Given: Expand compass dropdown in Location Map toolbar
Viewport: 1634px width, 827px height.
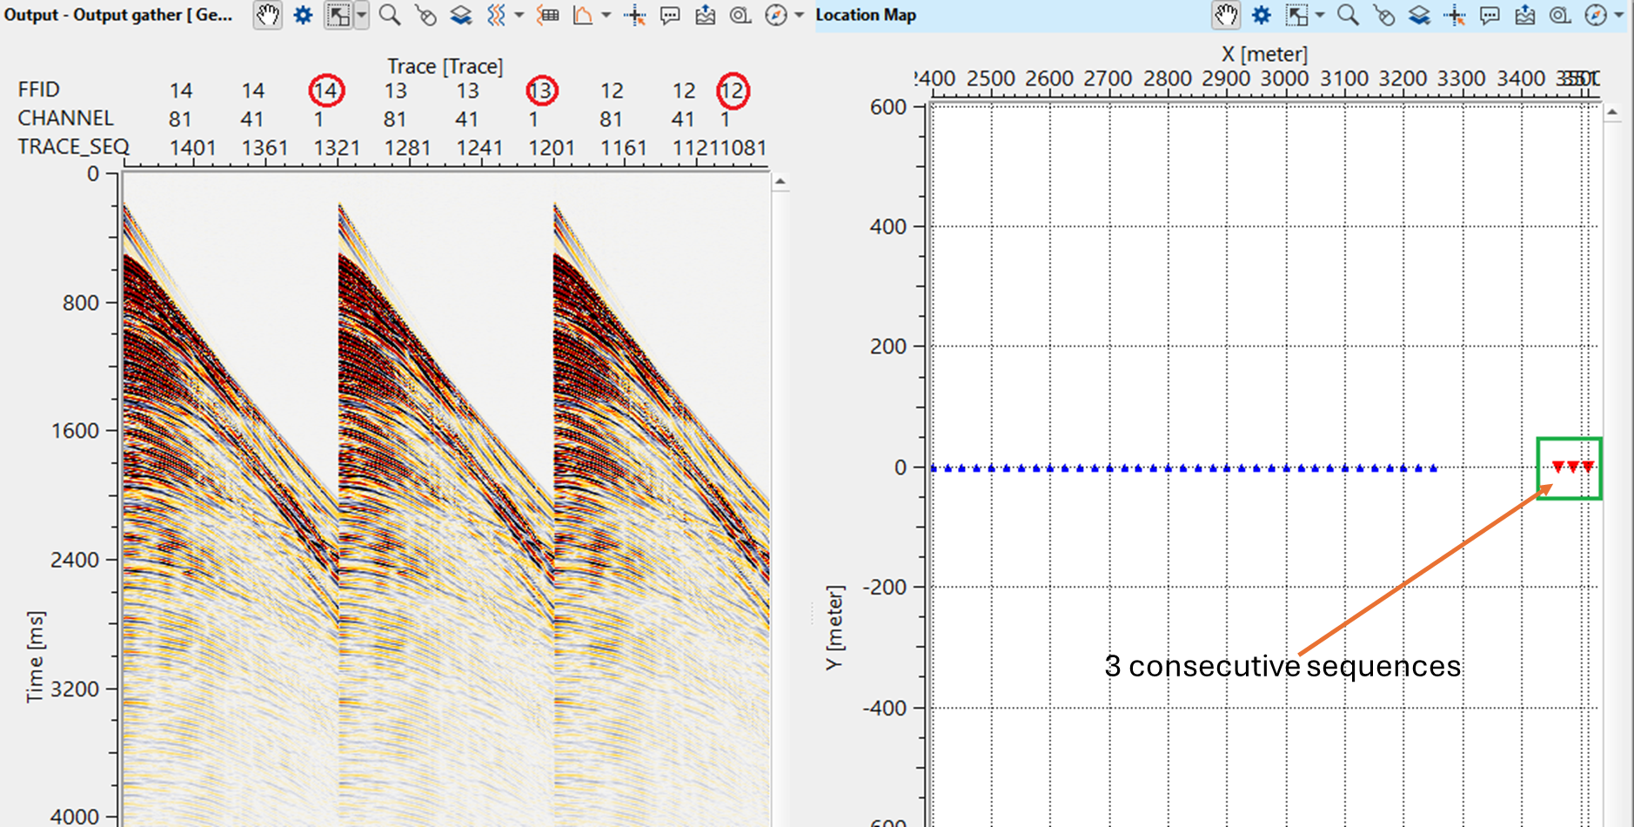Looking at the screenshot, I should coord(1619,16).
